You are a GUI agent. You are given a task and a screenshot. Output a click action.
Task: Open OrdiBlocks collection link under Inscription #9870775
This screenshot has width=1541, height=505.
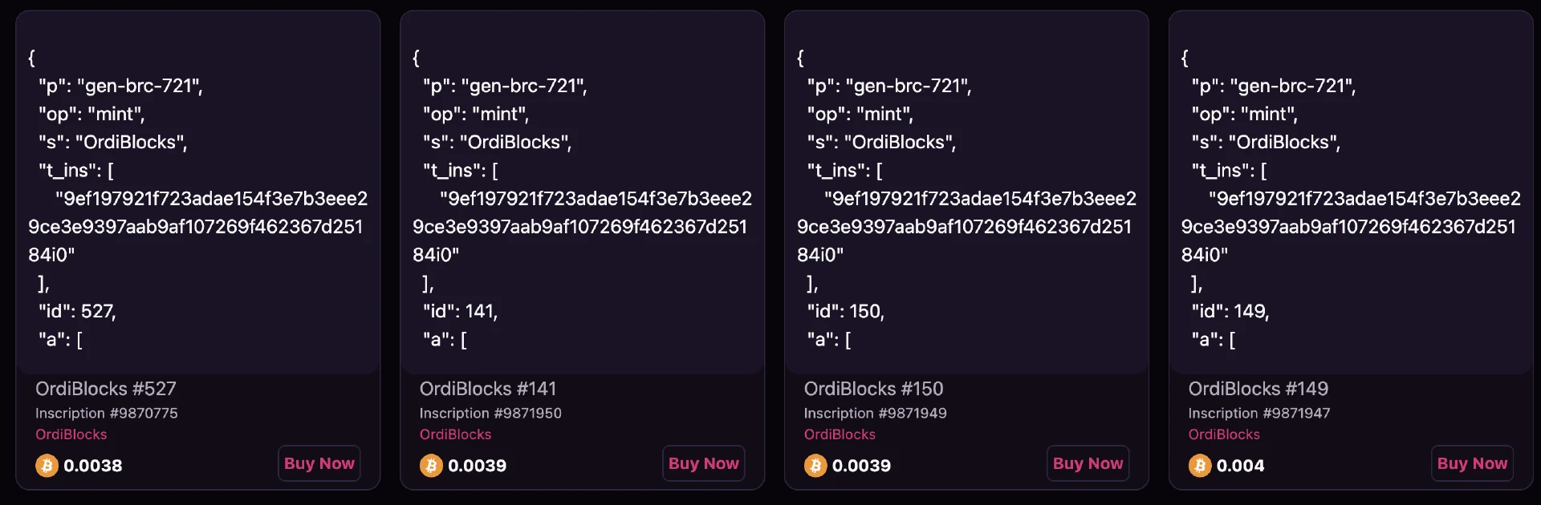pos(71,434)
